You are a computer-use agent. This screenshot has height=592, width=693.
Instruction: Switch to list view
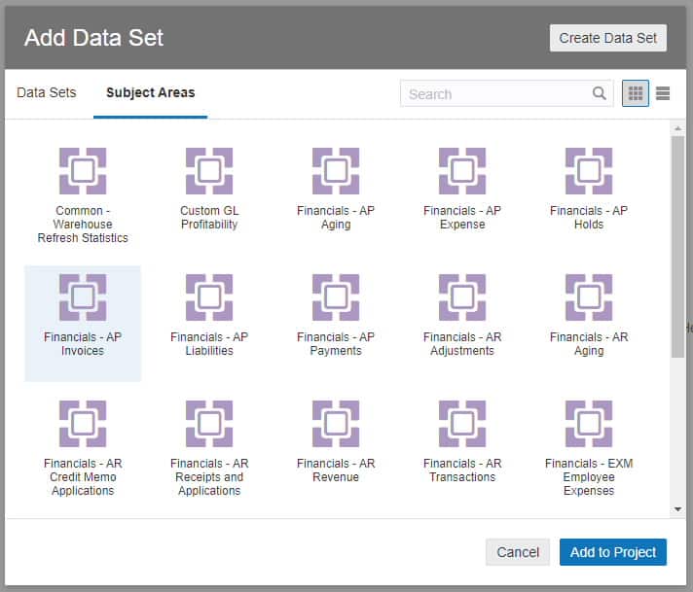click(x=663, y=93)
